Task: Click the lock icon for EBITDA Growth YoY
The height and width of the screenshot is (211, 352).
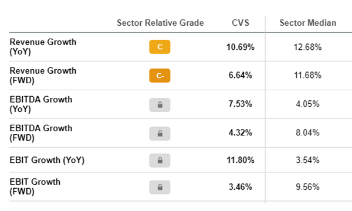Action: 160,105
